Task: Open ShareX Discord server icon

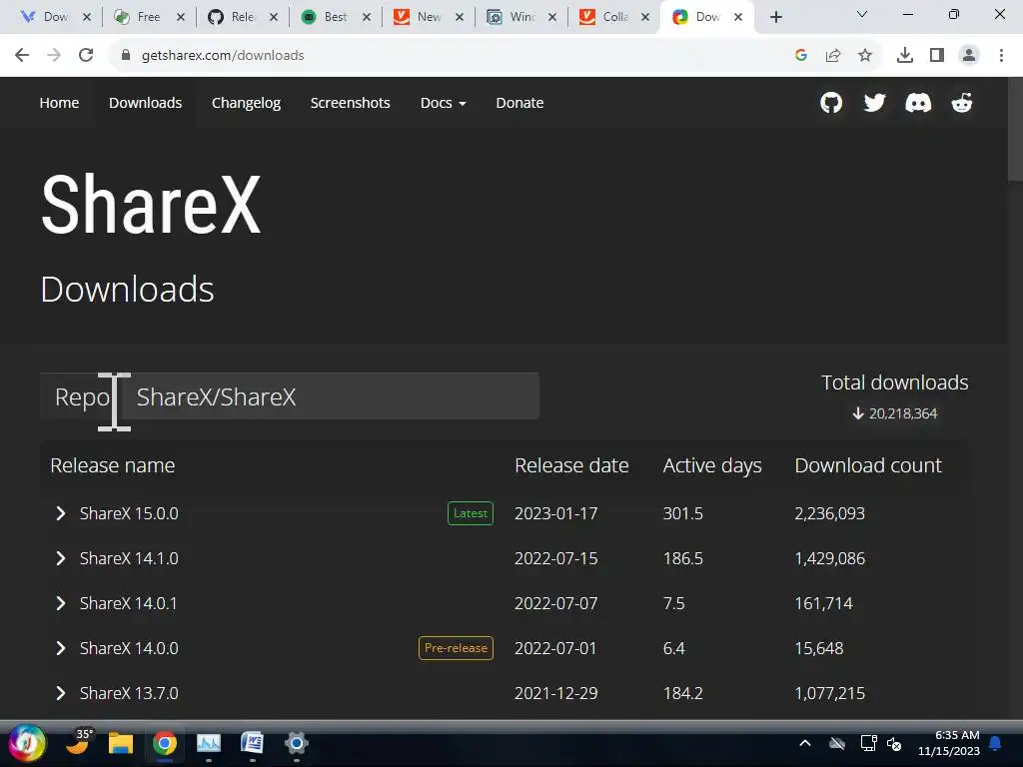Action: 918,103
